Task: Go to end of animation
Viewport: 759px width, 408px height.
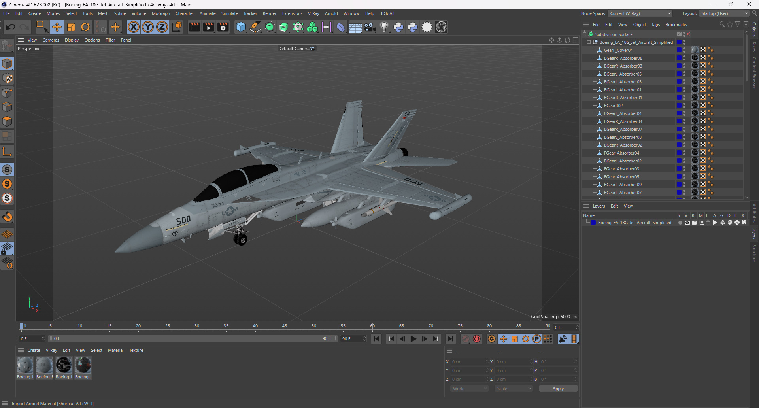Action: click(450, 339)
